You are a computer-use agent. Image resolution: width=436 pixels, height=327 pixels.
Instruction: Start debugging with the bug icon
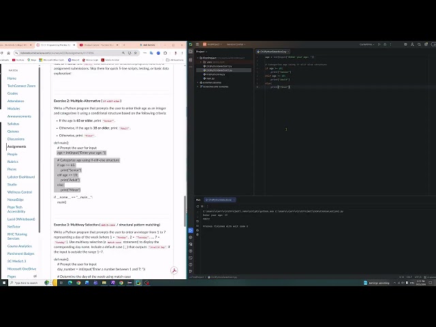pyautogui.click(x=385, y=44)
